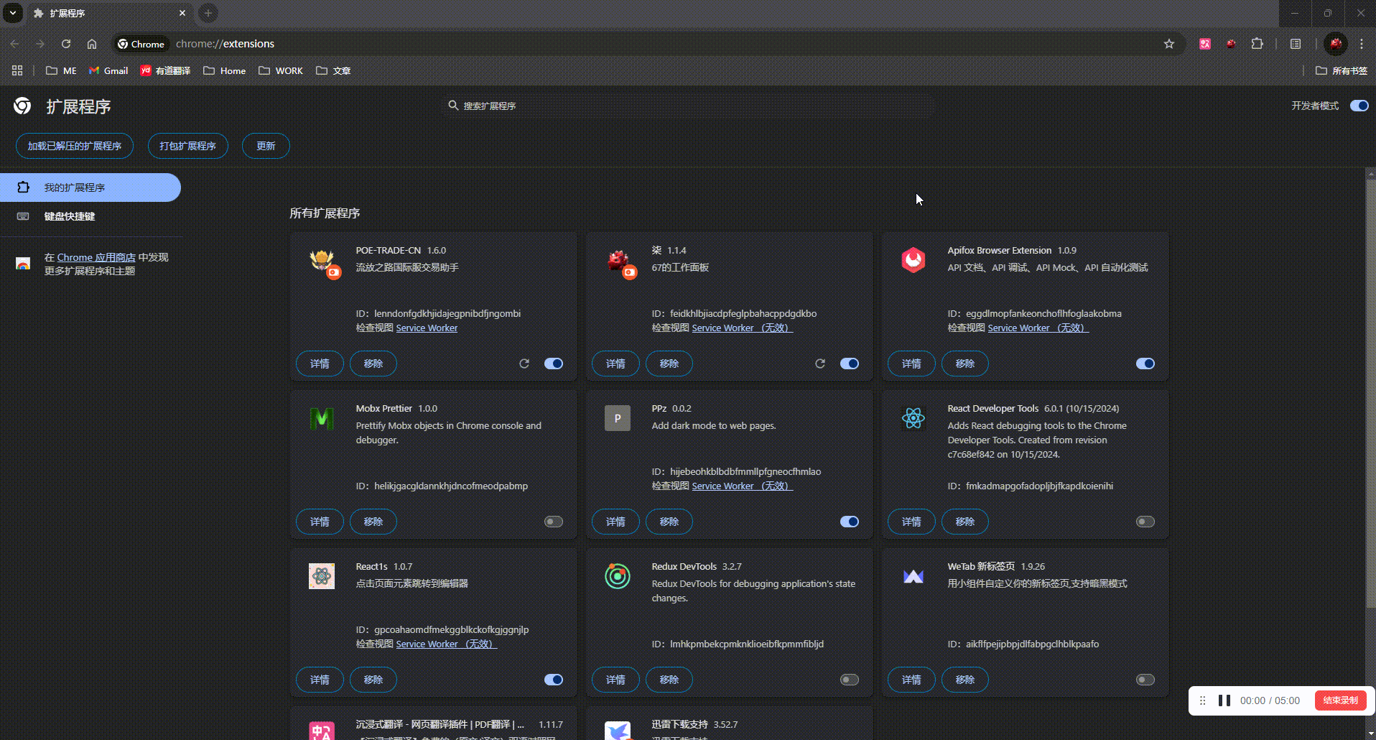Image resolution: width=1376 pixels, height=740 pixels.
Task: Open the Home bookmarks folder
Action: (224, 70)
